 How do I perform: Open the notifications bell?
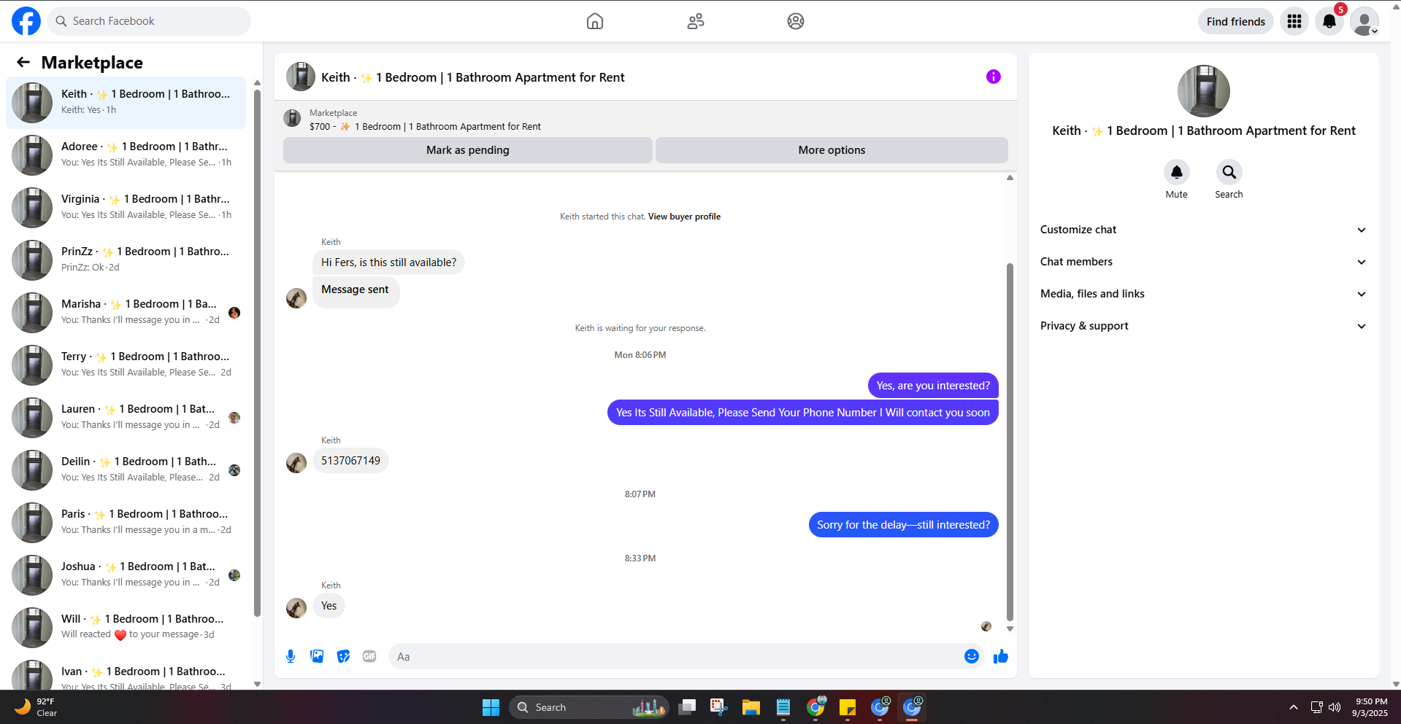click(1329, 21)
